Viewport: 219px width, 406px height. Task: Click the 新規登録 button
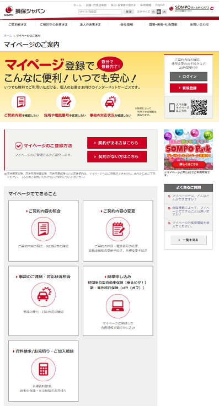point(189,88)
